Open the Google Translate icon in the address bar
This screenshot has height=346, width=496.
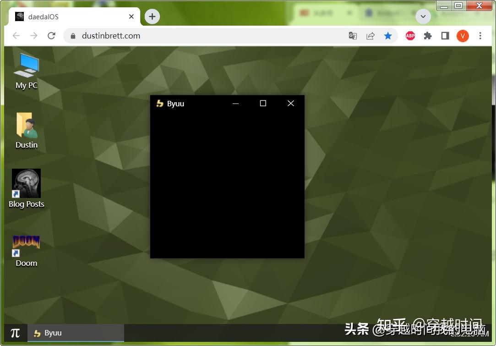point(353,35)
